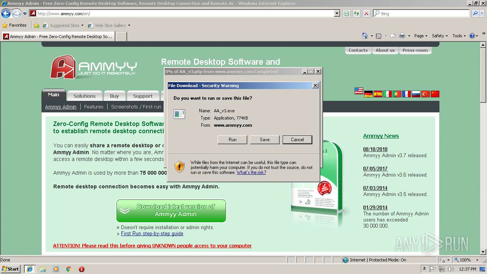This screenshot has width=487, height=274.
Task: Open the Contacts page link
Action: click(358, 50)
